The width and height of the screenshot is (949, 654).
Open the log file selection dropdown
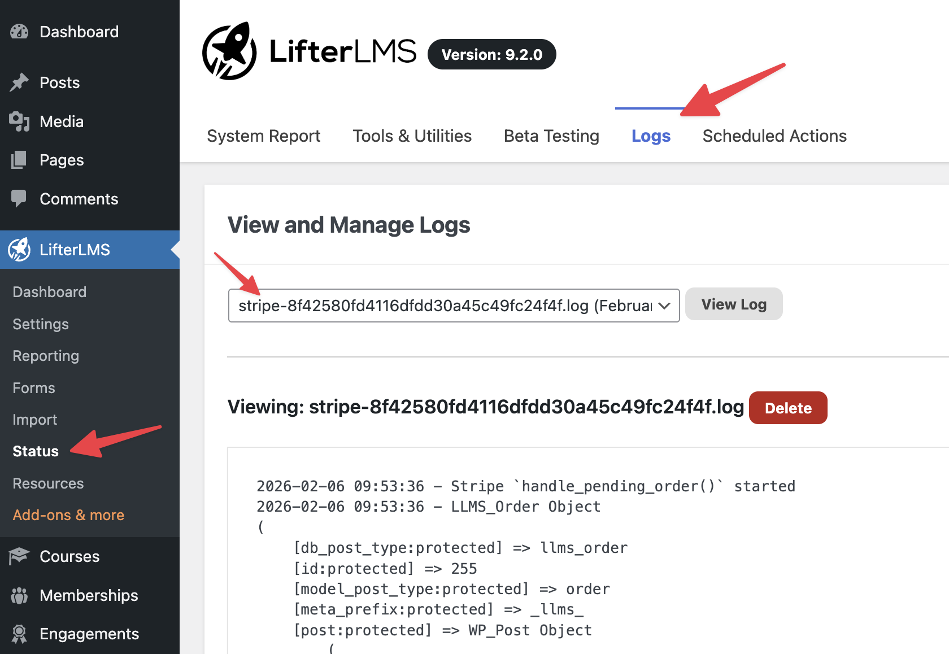[x=454, y=306]
